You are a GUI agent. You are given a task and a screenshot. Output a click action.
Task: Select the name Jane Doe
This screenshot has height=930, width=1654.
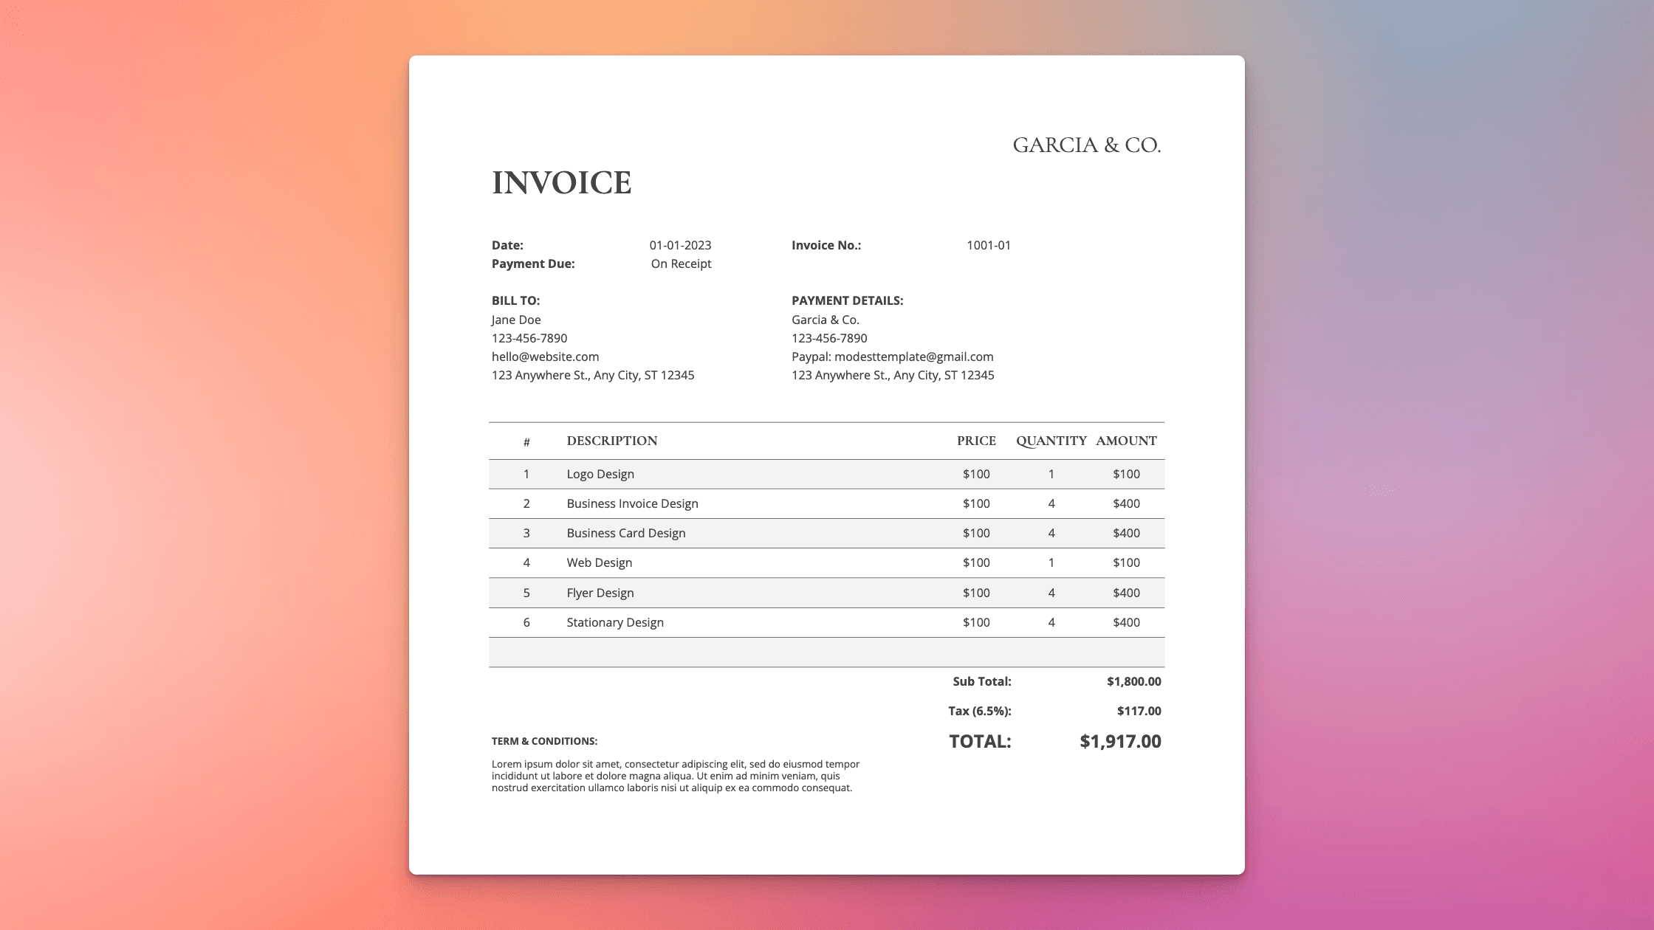click(516, 320)
